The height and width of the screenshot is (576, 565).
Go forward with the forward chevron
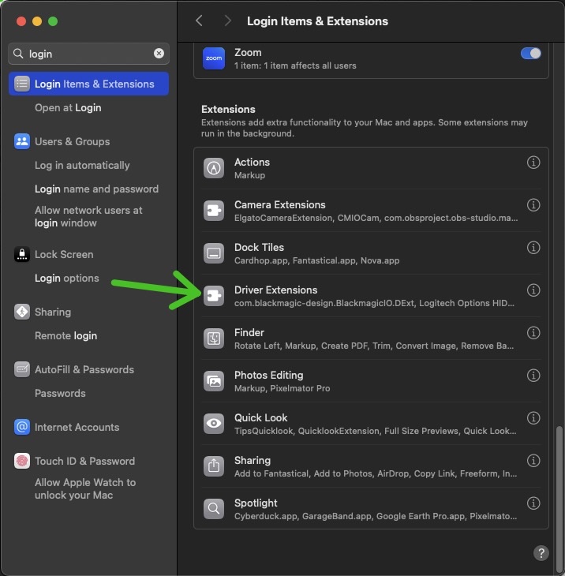[228, 21]
